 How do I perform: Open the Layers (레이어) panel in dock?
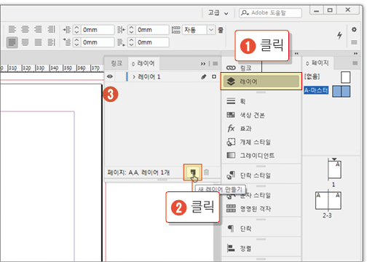[x=261, y=82]
